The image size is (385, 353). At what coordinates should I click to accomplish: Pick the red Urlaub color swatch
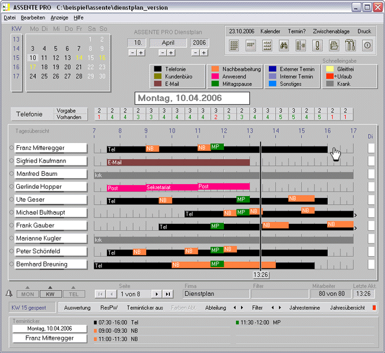coord(330,76)
